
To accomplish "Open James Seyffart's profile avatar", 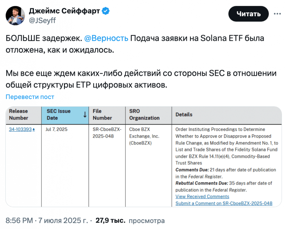I will [15, 15].
